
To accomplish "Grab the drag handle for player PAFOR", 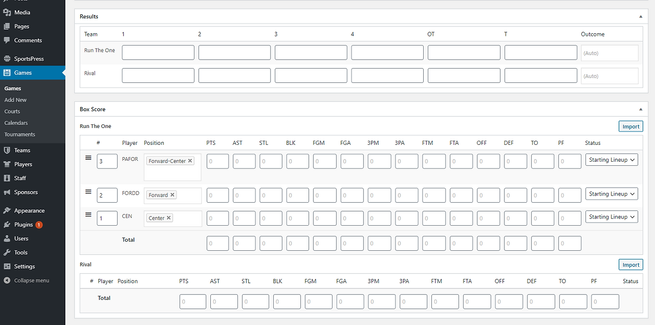I will [88, 158].
